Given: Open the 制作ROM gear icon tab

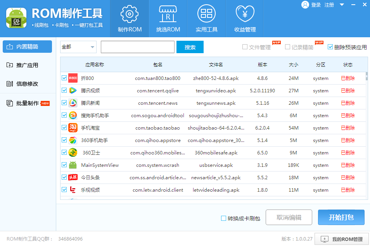Looking at the screenshot, I should 130,19.
